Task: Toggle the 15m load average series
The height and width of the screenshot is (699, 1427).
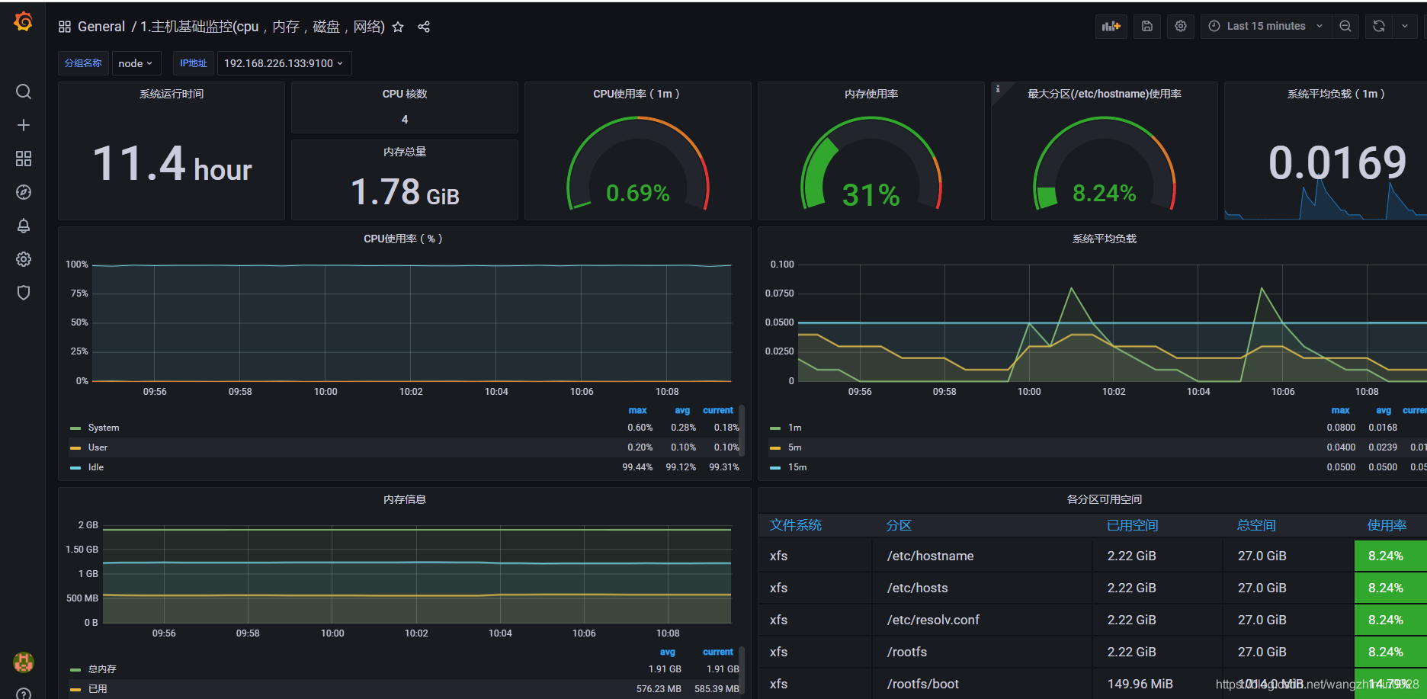Action: click(x=796, y=467)
